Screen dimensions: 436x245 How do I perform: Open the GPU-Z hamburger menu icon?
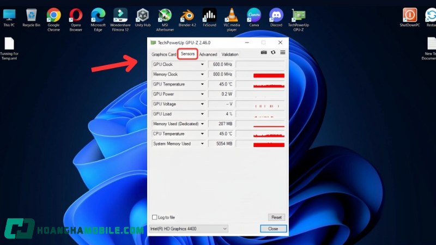click(283, 52)
